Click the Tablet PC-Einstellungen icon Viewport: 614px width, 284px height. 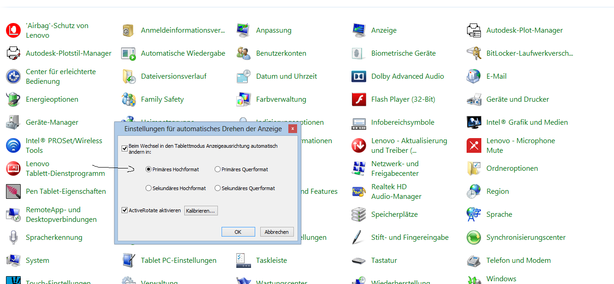[x=129, y=261]
